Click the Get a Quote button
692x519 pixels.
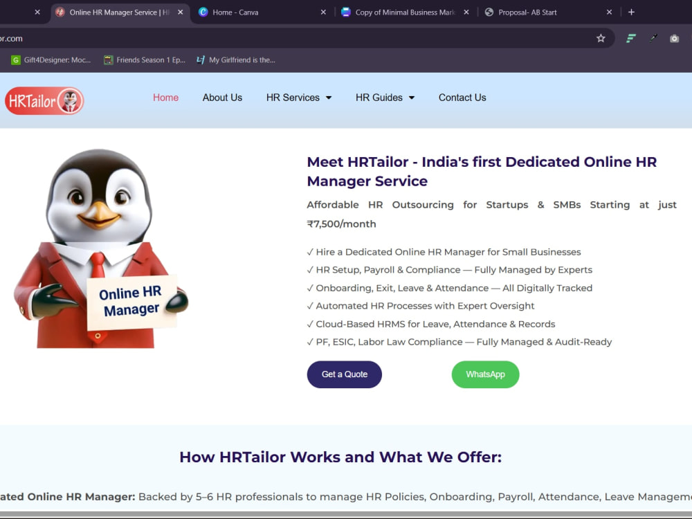click(344, 374)
